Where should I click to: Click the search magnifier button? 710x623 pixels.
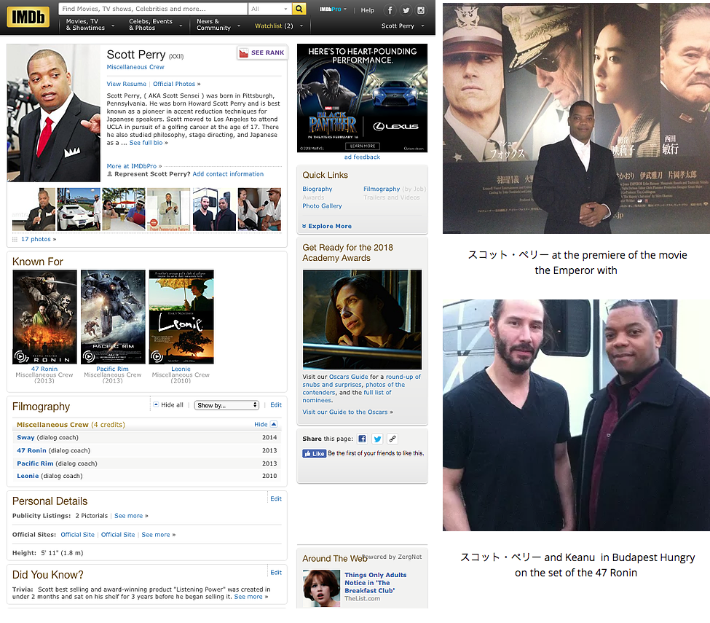click(299, 9)
